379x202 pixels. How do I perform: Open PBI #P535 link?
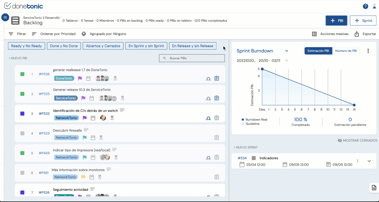pyautogui.click(x=44, y=94)
